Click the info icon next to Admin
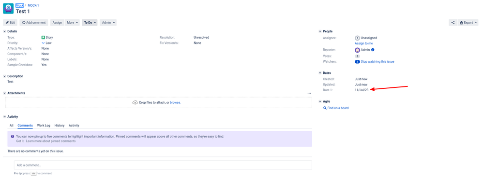Image resolution: width=483 pixels, height=196 pixels. tap(373, 50)
